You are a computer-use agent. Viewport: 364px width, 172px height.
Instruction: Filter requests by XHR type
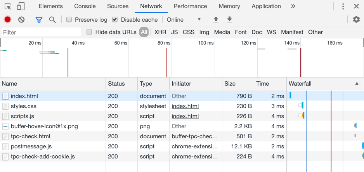[x=160, y=32]
